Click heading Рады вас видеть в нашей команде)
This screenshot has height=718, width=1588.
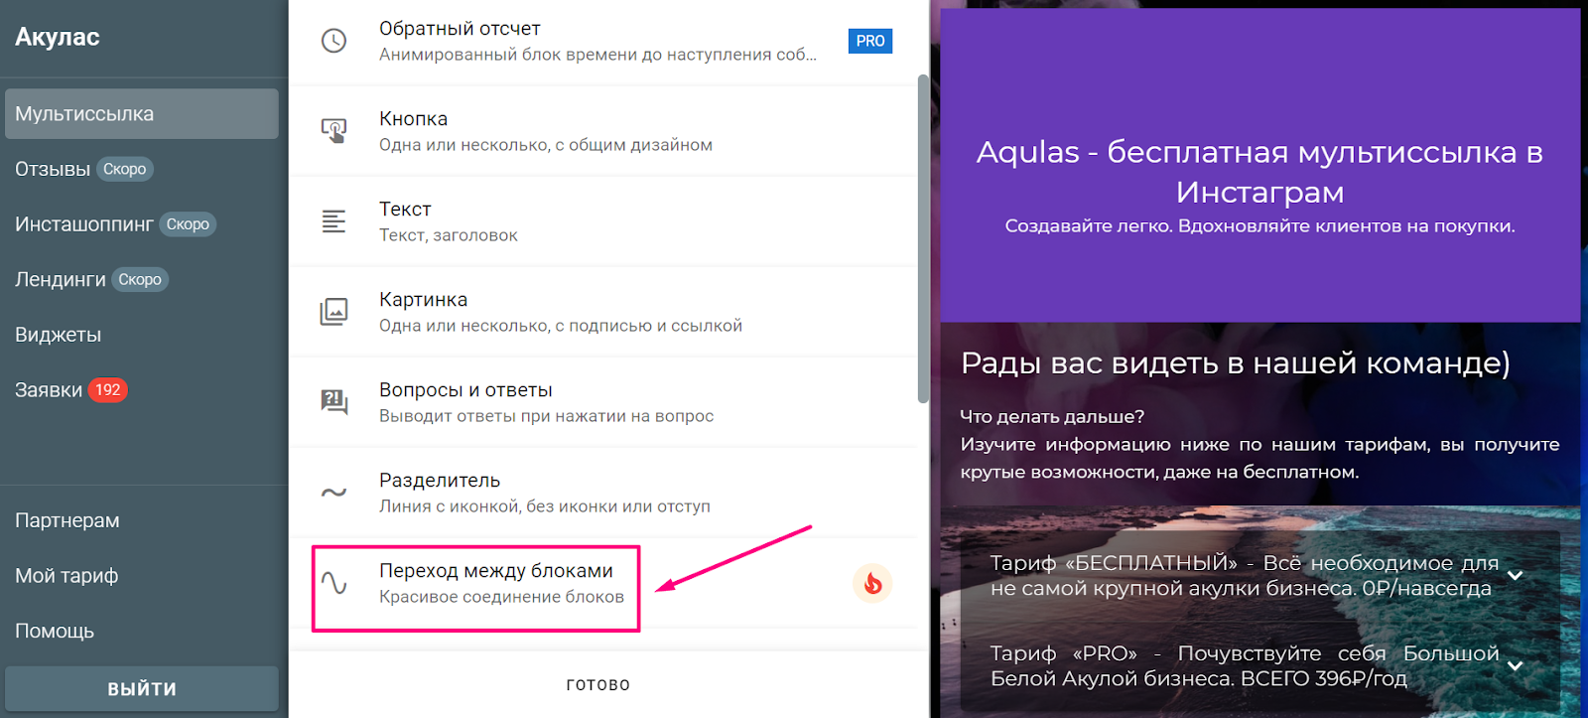(1235, 363)
